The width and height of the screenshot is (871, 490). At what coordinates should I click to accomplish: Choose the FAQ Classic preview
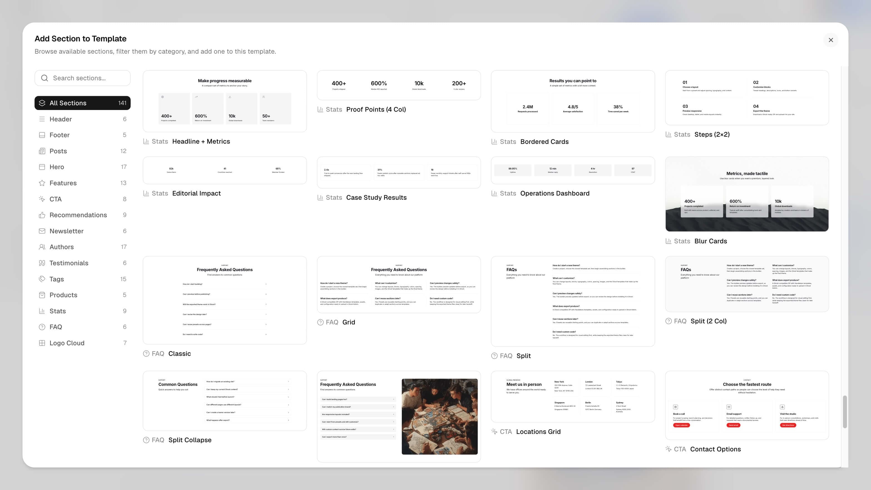(224, 300)
